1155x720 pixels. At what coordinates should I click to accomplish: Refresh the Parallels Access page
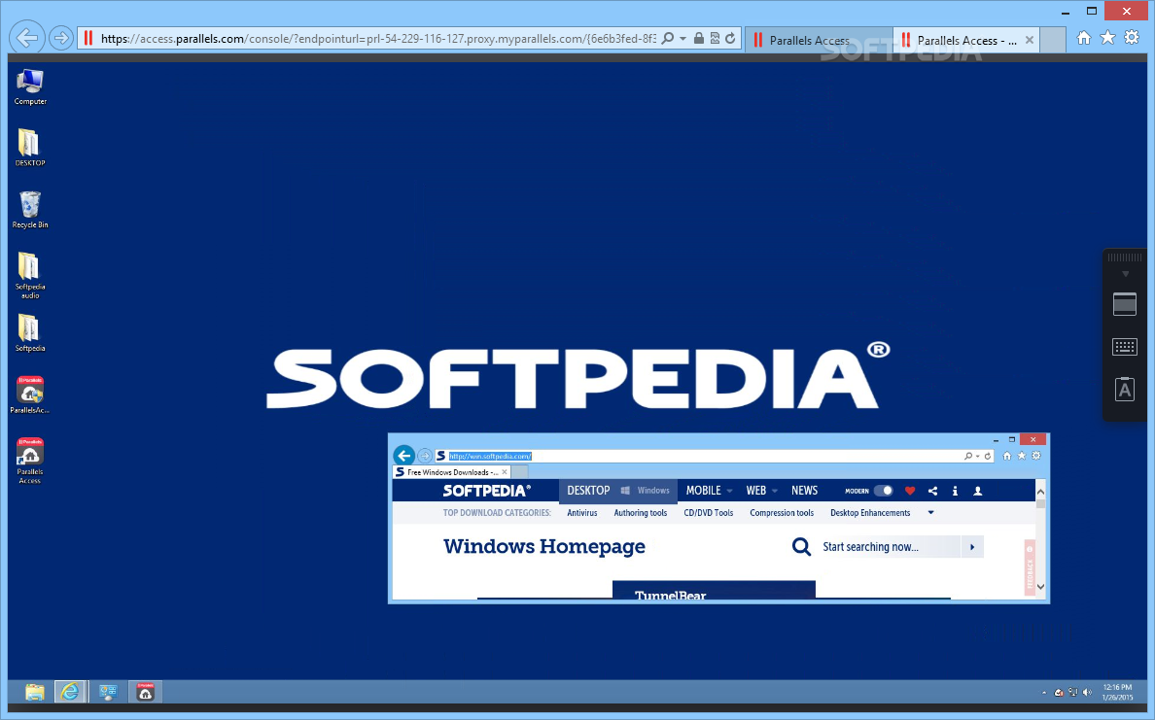coord(730,38)
